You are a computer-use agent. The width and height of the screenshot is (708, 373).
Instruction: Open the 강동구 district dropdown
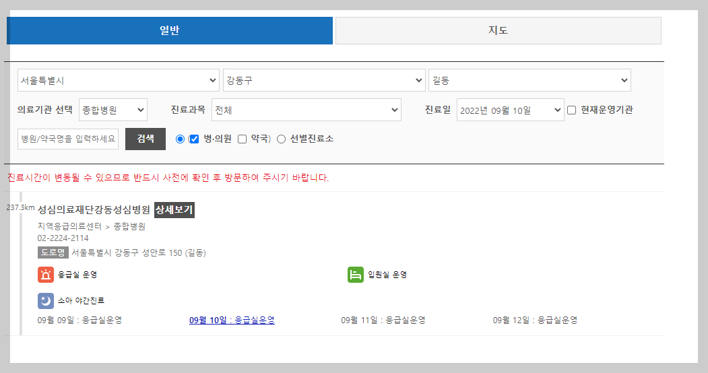click(324, 80)
